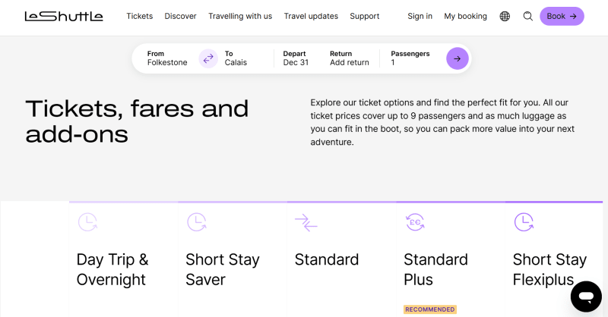Viewport: 608px width, 317px height.
Task: Swap From and To stations
Action: 208,58
